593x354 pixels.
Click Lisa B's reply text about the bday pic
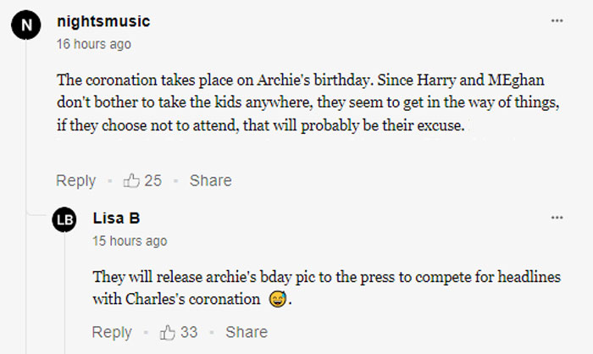click(326, 288)
